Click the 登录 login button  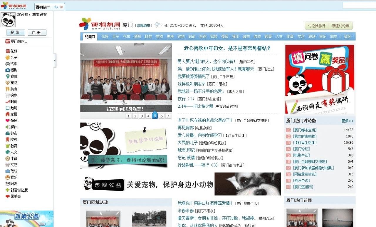pyautogui.click(x=15, y=32)
